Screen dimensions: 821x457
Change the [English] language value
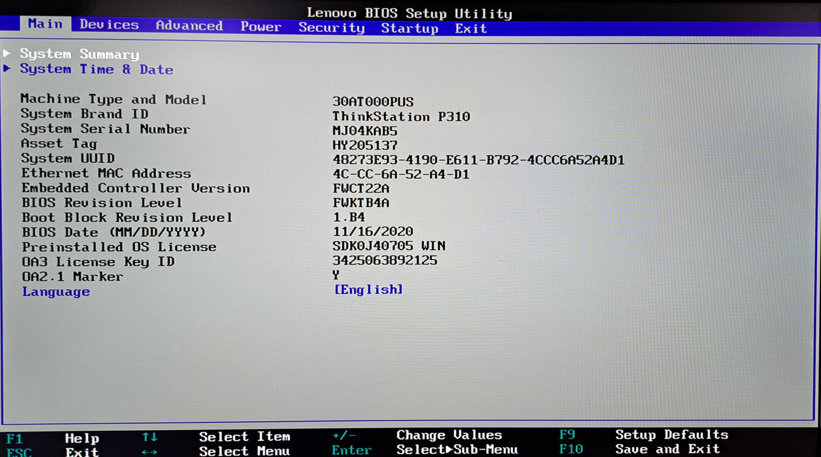[368, 289]
